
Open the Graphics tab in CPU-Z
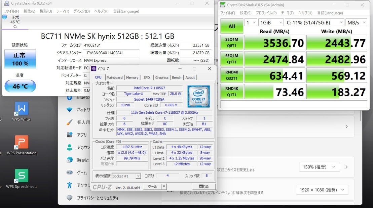point(162,77)
